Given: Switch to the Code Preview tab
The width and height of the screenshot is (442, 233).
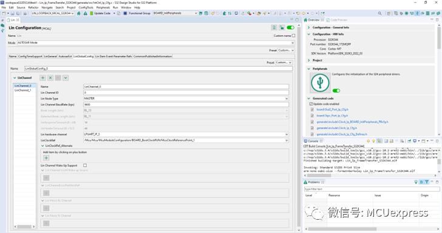Looking at the screenshot, I should 337,20.
